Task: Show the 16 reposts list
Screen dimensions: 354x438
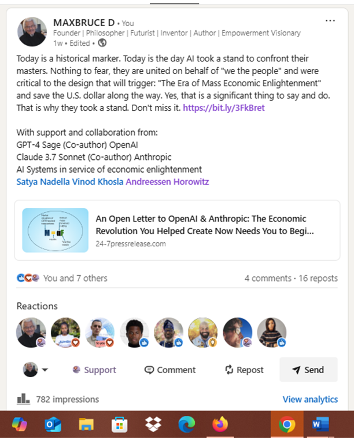Action: pyautogui.click(x=318, y=278)
